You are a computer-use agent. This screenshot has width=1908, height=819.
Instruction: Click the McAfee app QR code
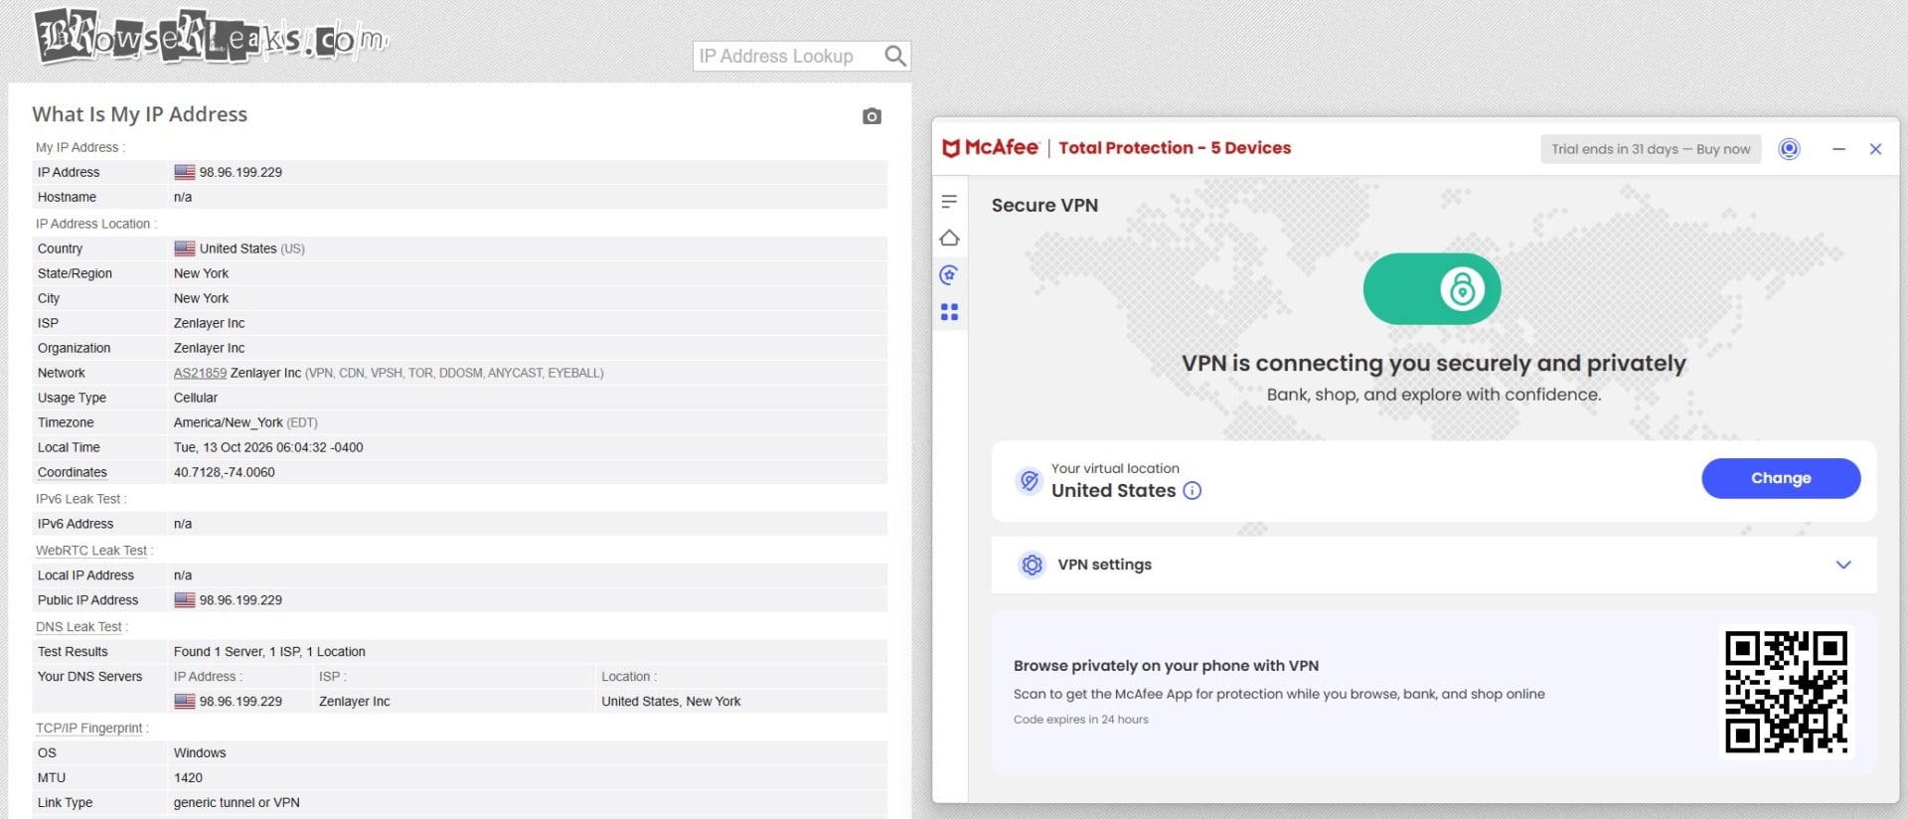1786,692
